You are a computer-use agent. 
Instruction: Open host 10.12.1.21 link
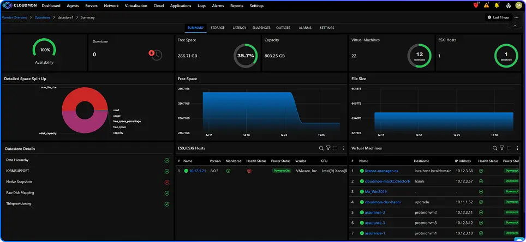(198, 171)
